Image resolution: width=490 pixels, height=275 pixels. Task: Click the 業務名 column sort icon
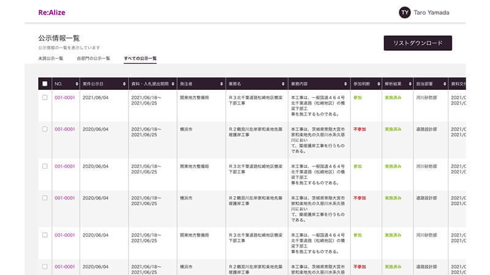pyautogui.click(x=283, y=84)
